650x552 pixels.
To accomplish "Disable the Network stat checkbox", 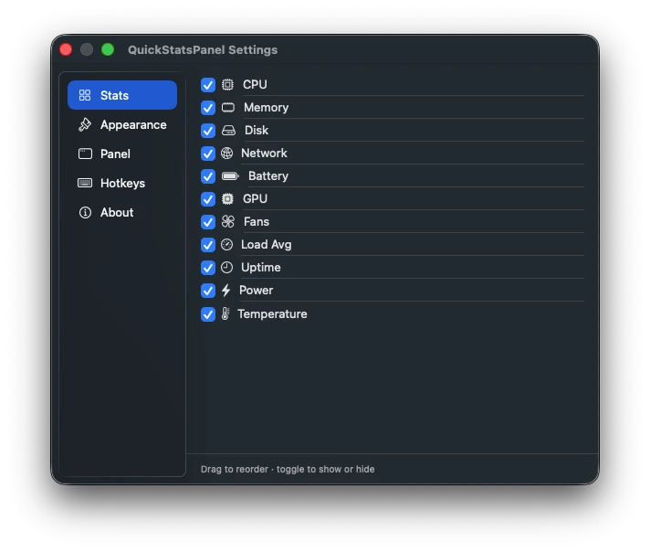I will coord(208,154).
